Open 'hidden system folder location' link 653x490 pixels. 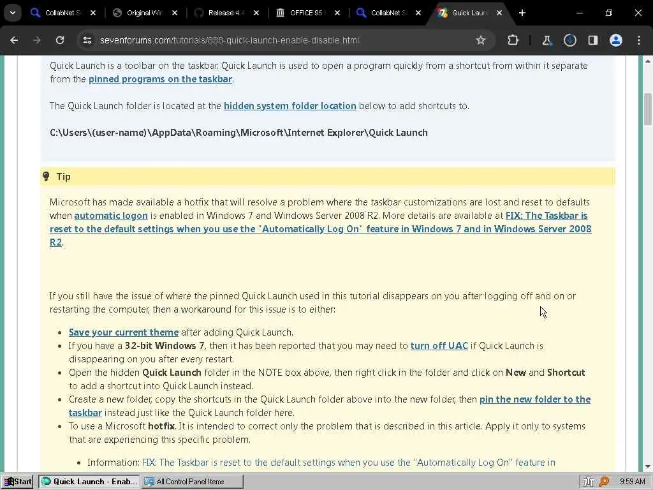290,106
